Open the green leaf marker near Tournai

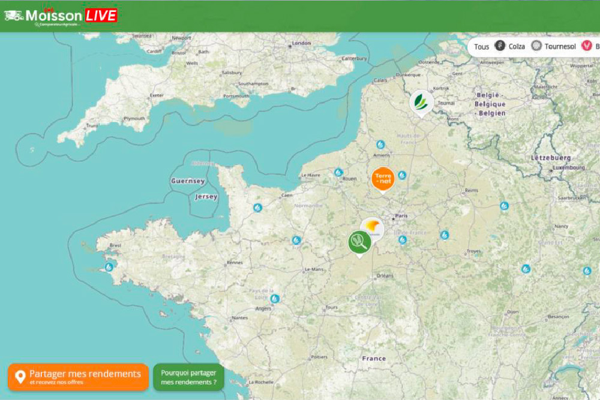[421, 103]
